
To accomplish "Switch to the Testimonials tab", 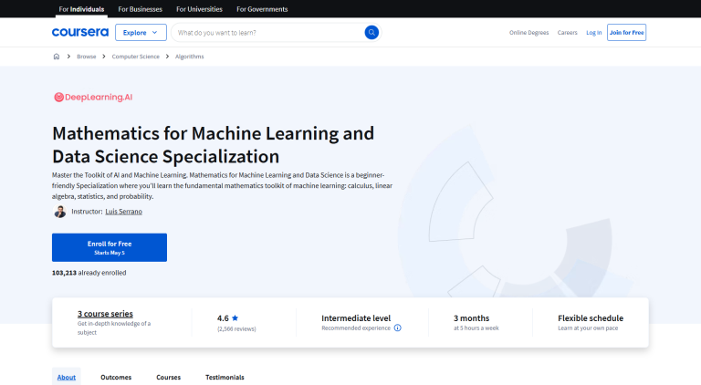I will 225,377.
